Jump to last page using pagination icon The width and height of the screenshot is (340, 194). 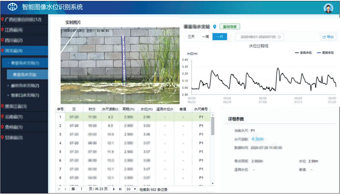120,189
